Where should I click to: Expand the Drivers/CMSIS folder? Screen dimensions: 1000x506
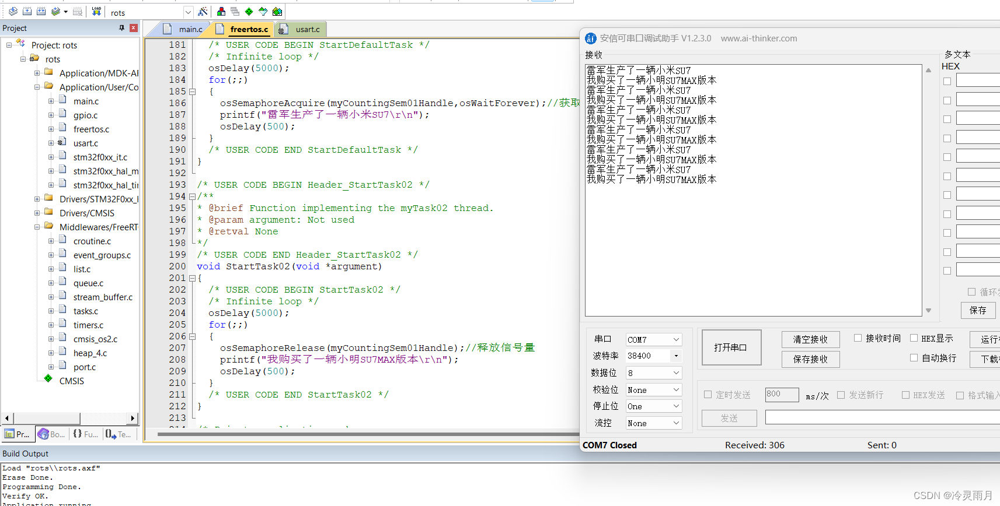(37, 213)
